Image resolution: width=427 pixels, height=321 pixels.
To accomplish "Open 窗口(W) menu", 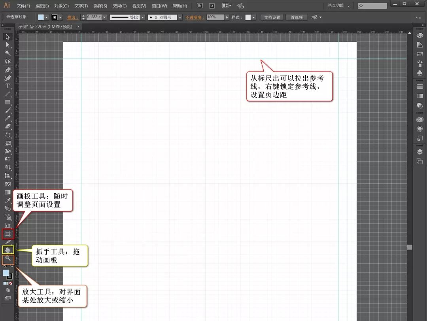I will pos(160,6).
